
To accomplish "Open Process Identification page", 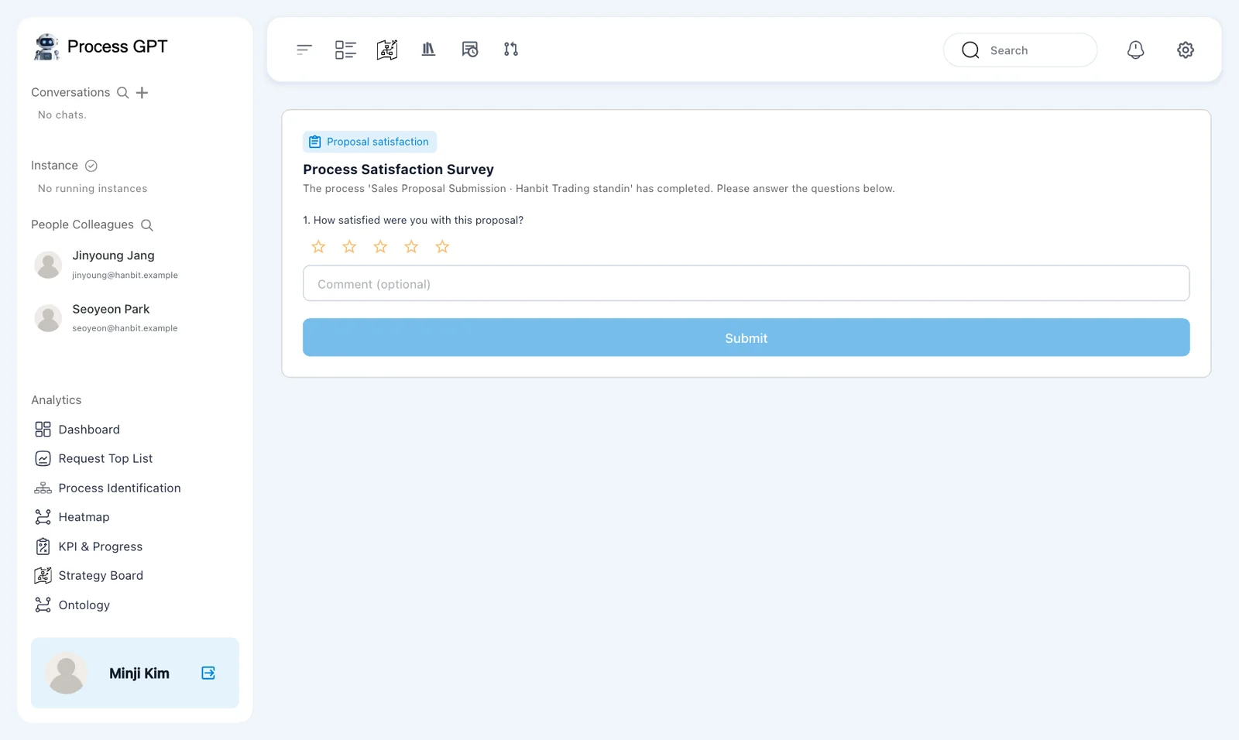I will 108,488.
